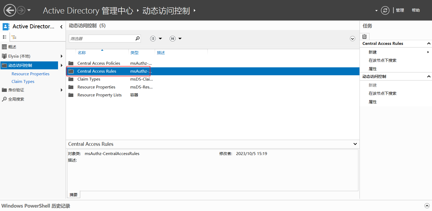The width and height of the screenshot is (432, 211).
Task: Collapse the Central Access Rules preview pane
Action: click(x=355, y=144)
